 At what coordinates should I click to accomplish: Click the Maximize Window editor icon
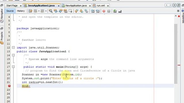pyautogui.click(x=179, y=5)
